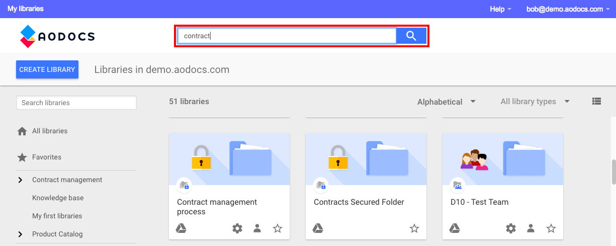Expand the Contract management tree node
The image size is (616, 246).
pos(21,180)
